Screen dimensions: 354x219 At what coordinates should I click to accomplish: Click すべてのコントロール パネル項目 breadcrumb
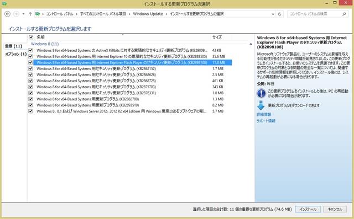[x=103, y=14]
